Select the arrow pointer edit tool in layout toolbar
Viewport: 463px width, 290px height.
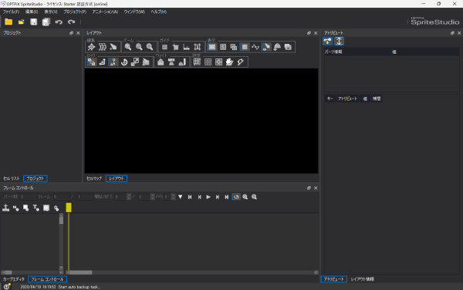click(x=113, y=47)
